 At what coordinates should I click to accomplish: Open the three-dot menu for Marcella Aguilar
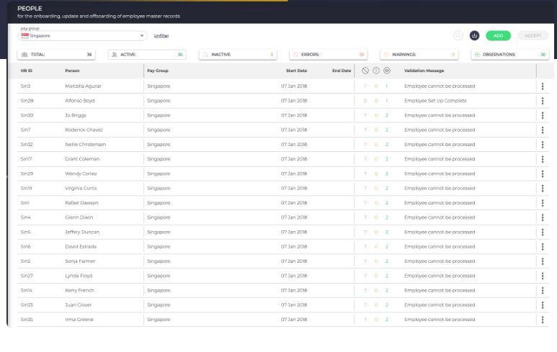click(542, 86)
